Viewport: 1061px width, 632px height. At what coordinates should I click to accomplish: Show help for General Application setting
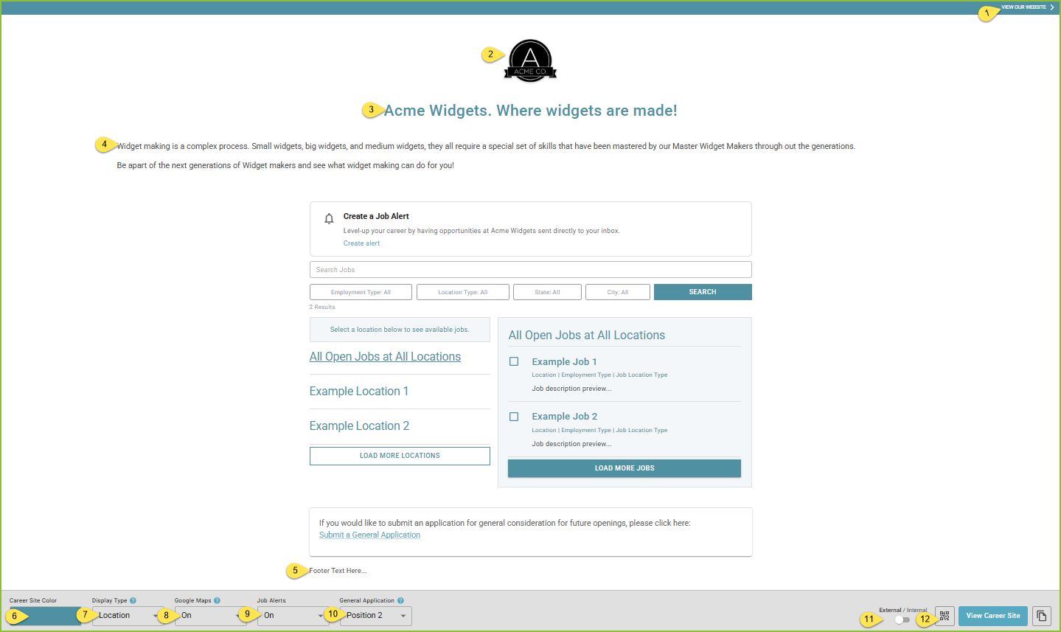click(400, 600)
